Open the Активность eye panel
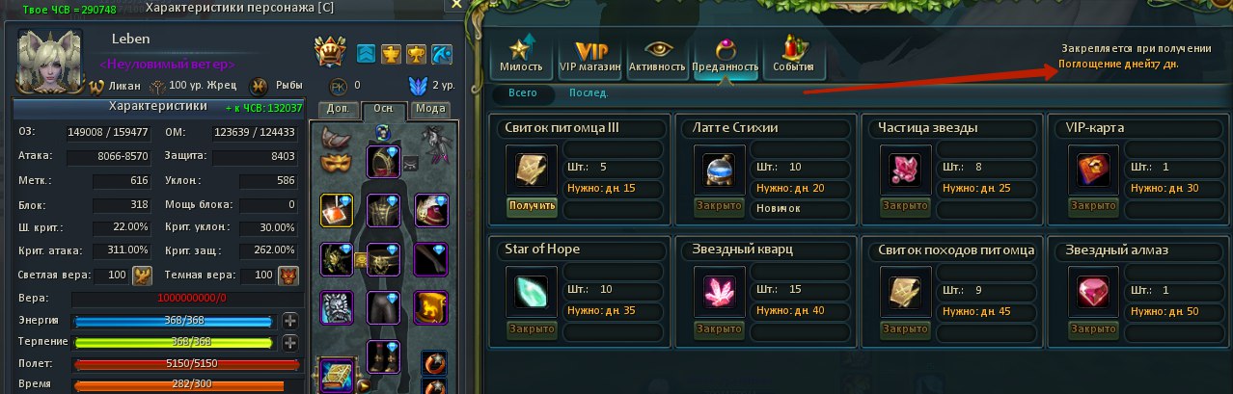 657,57
